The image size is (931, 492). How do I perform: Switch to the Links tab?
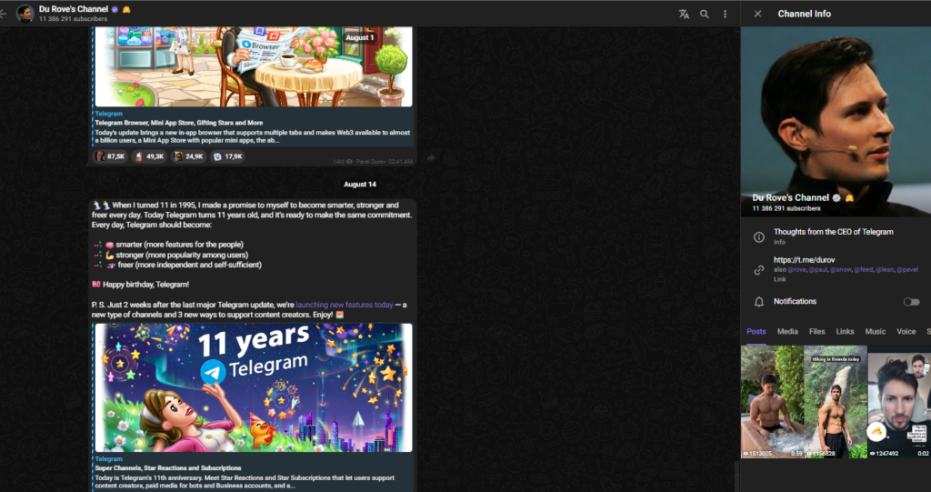[845, 332]
